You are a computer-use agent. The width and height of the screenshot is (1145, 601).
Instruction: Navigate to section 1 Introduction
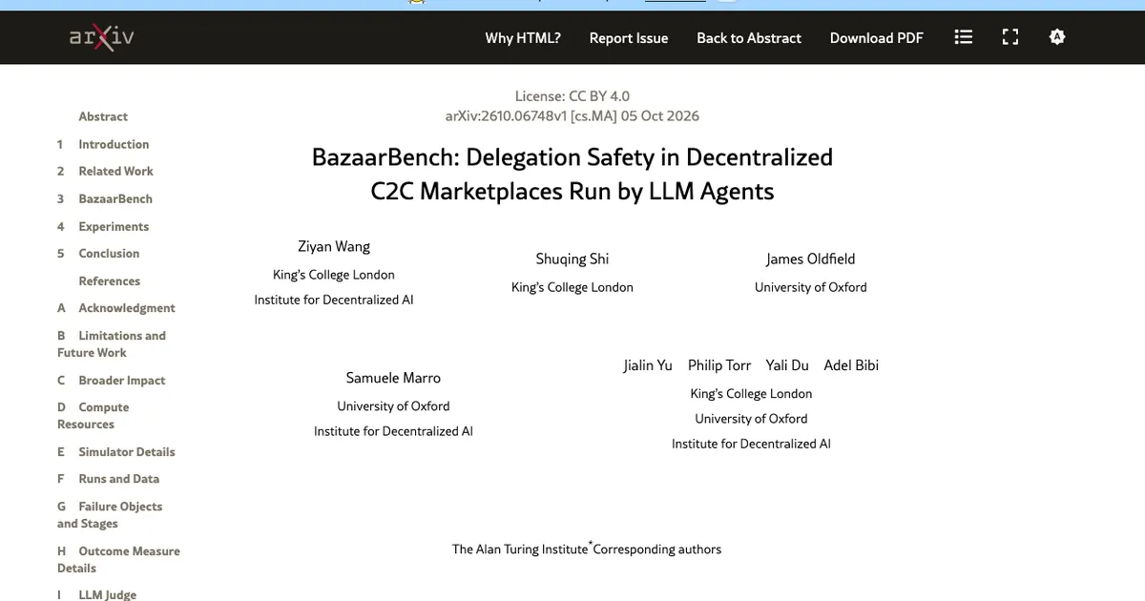click(x=103, y=144)
